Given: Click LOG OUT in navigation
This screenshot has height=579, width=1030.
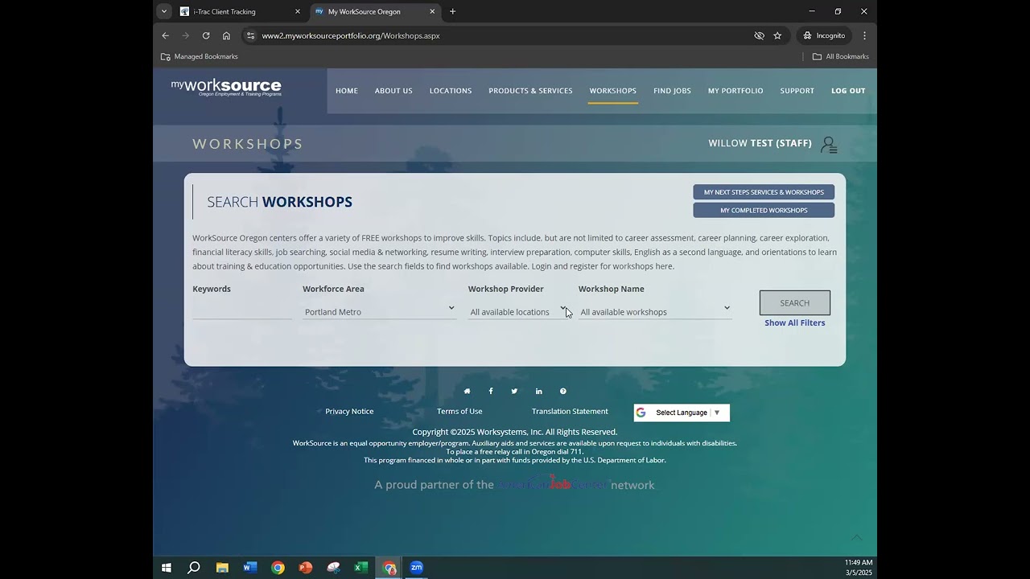Looking at the screenshot, I should coord(848,91).
